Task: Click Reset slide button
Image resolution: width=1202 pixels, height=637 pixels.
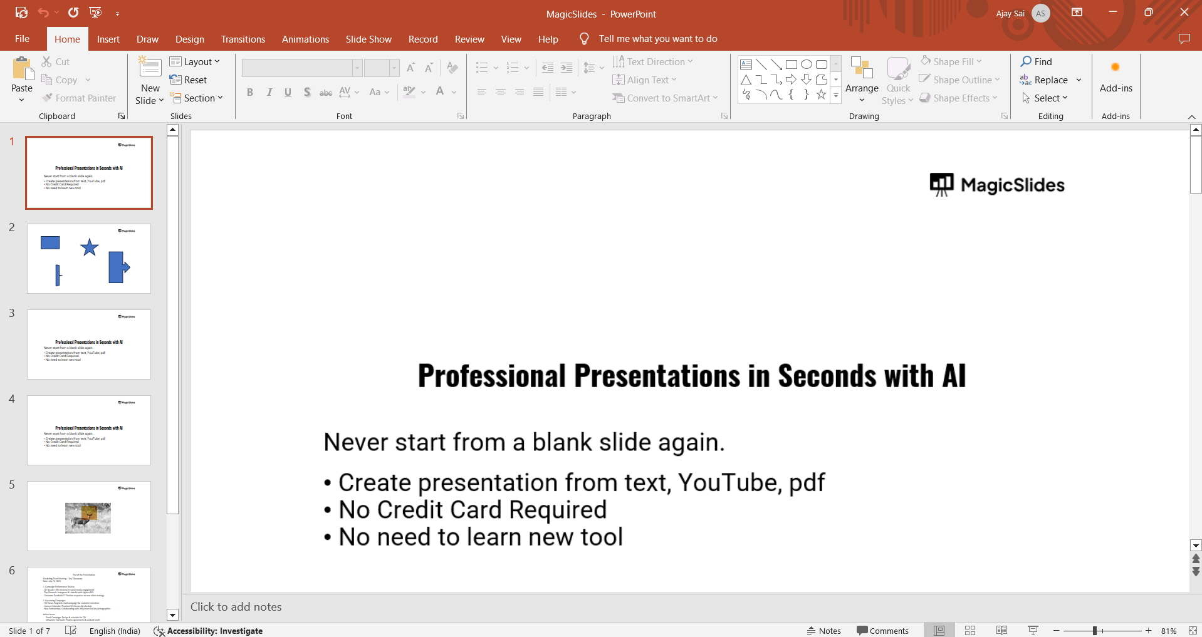Action: tap(189, 80)
